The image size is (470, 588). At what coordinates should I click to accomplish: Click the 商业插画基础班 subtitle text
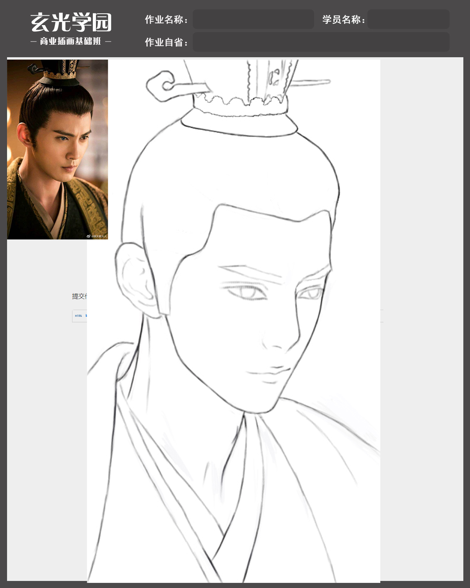tap(71, 41)
